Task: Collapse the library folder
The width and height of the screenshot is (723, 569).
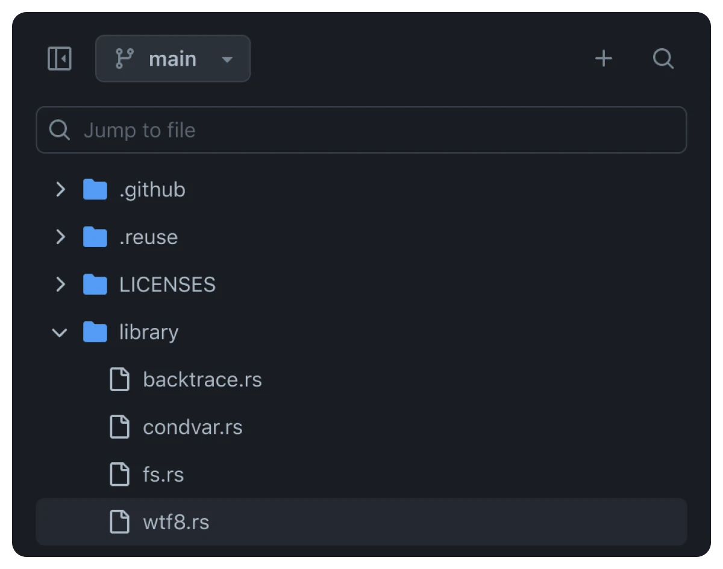Action: tap(59, 332)
